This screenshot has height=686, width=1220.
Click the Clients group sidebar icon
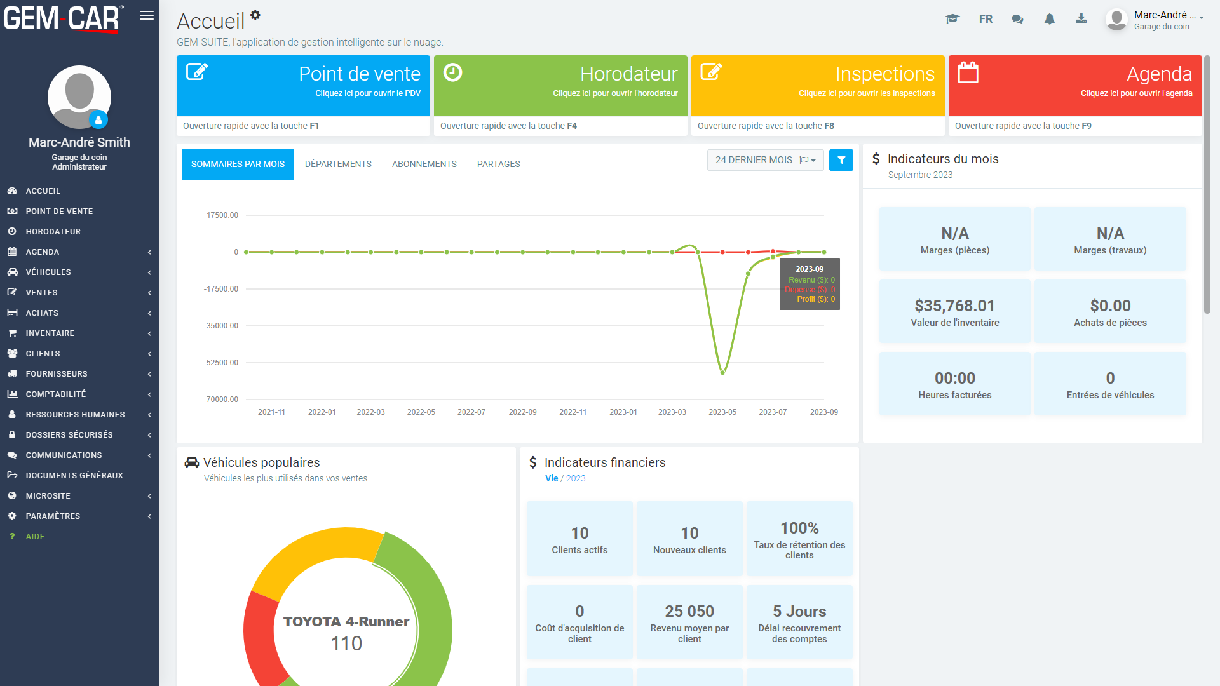(x=12, y=353)
